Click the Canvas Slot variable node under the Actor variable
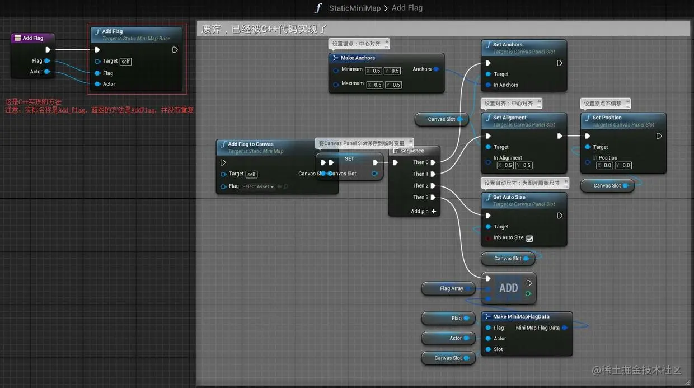 click(449, 358)
